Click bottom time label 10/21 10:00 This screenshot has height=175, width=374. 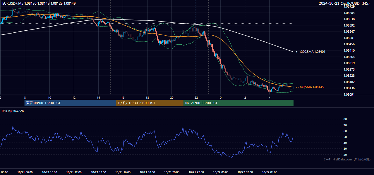[x=49, y=172]
